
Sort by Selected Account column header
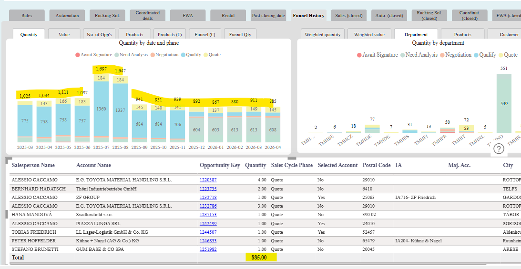(x=337, y=165)
